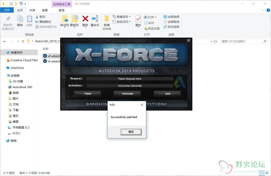
Task: Click the Back arrow in the navigation bar
Action: (x=5, y=41)
